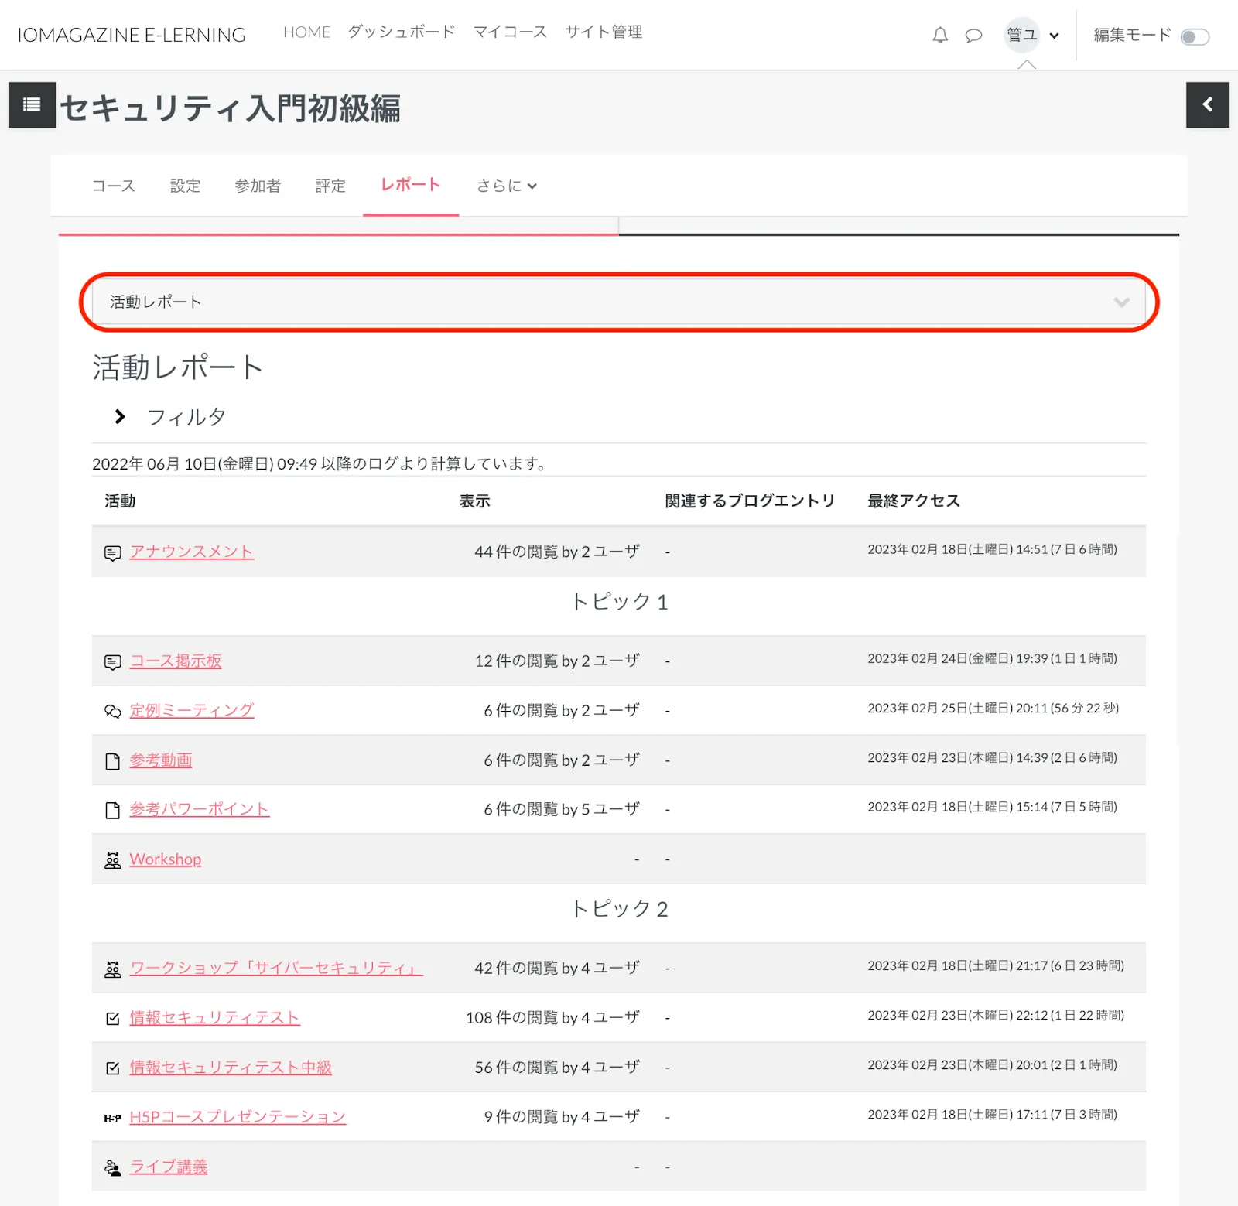Switch to the 参加者 tab
The width and height of the screenshot is (1238, 1206).
pyautogui.click(x=258, y=186)
